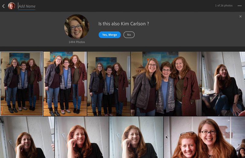Open the close-up three-women group photo
The height and width of the screenshot is (158, 245).
pyautogui.click(x=166, y=84)
